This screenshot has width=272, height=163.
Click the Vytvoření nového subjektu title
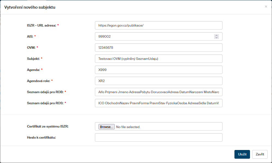click(30, 6)
